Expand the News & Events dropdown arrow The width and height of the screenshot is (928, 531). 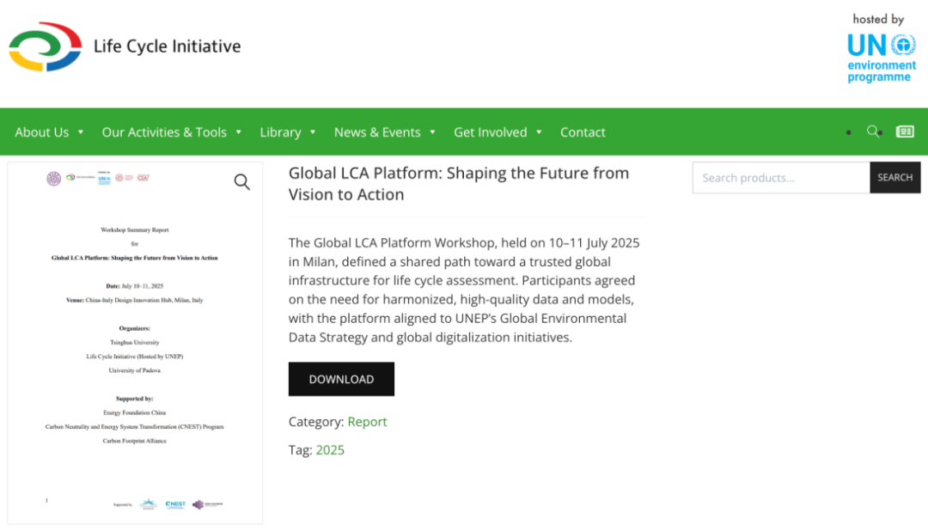432,132
